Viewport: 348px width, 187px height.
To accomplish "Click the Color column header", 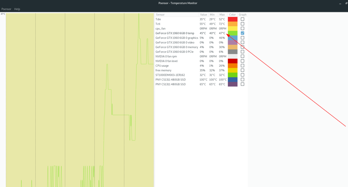I will tap(233, 15).
